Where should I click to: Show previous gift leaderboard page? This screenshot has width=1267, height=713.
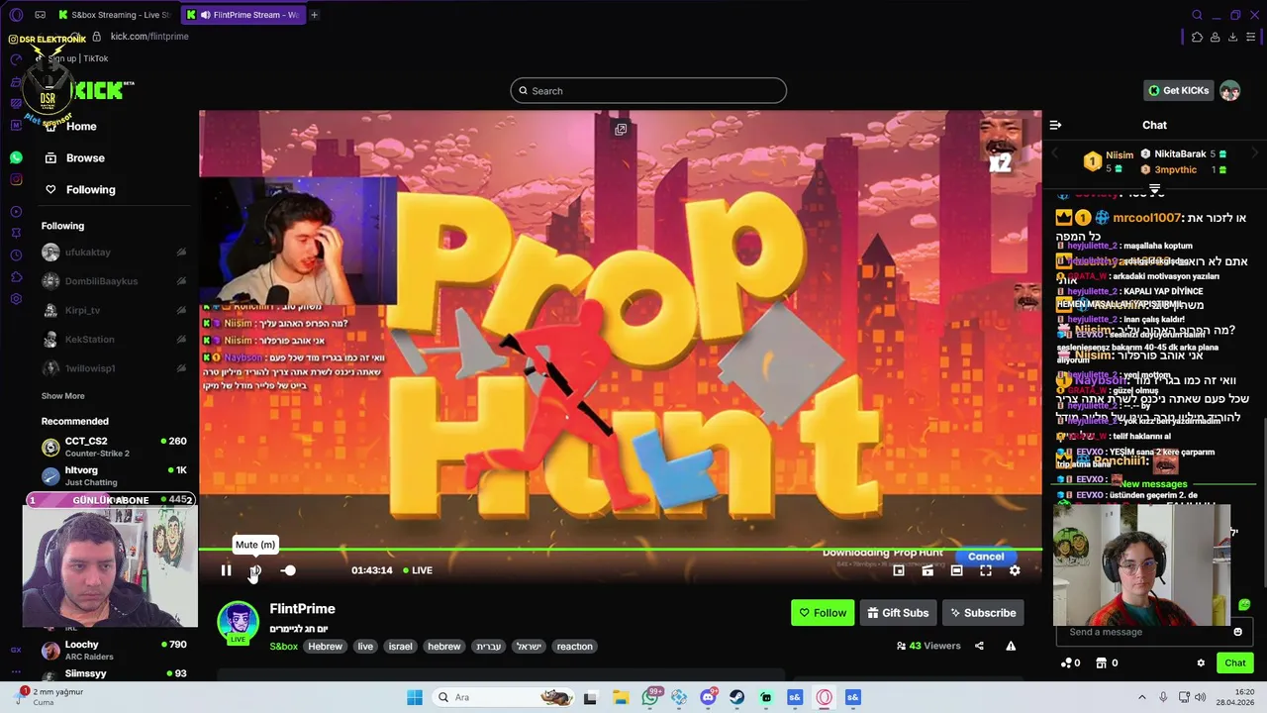coord(1054,154)
